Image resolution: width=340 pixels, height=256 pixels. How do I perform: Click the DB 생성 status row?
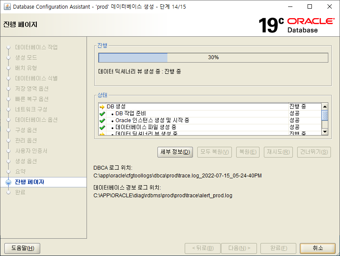(210, 107)
